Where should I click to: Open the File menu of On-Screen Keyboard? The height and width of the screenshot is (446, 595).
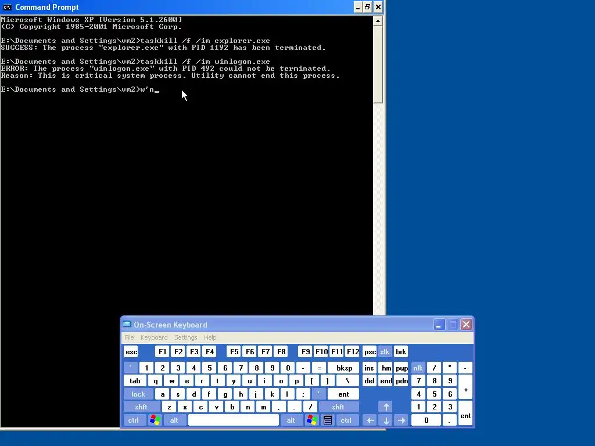[129, 337]
